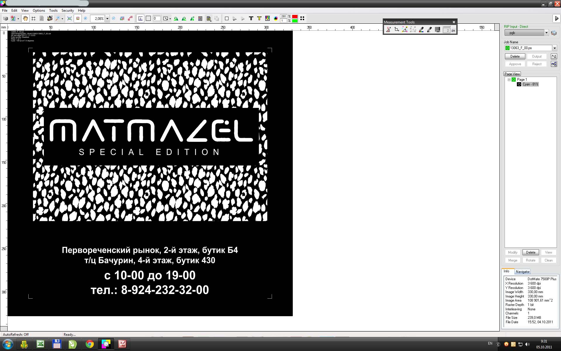
Task: Click the CMYK color wheel icon
Action: (276, 18)
